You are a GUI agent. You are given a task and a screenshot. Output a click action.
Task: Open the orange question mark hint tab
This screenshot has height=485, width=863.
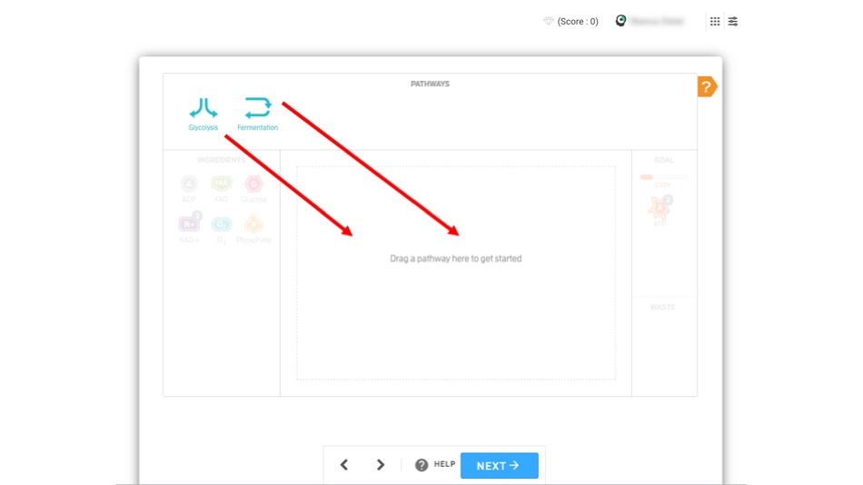707,86
